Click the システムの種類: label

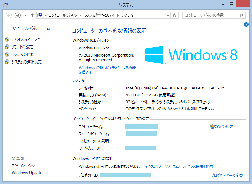pyautogui.click(x=91, y=102)
